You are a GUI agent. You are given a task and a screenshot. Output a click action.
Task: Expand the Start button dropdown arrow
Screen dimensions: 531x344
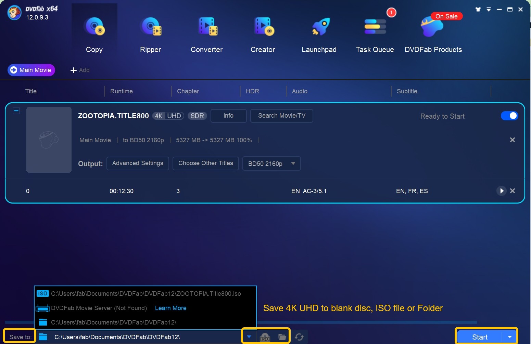(x=509, y=337)
